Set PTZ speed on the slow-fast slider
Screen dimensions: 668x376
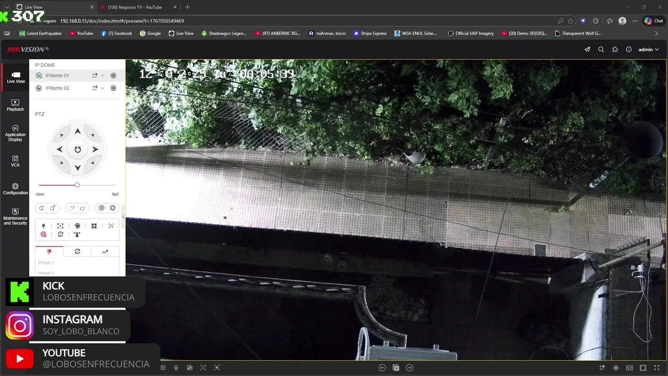(77, 185)
